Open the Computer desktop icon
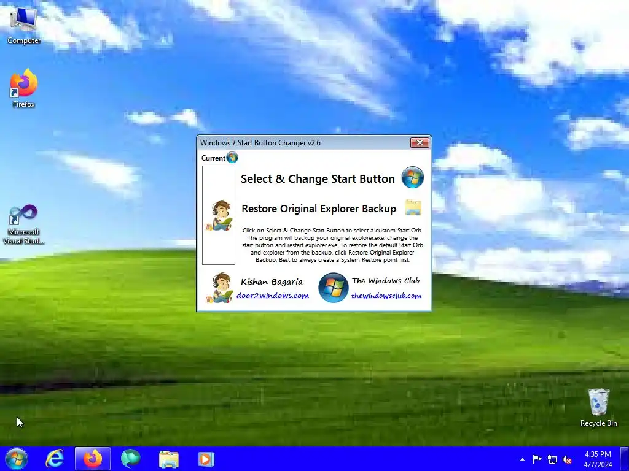The image size is (629, 471). 24,25
